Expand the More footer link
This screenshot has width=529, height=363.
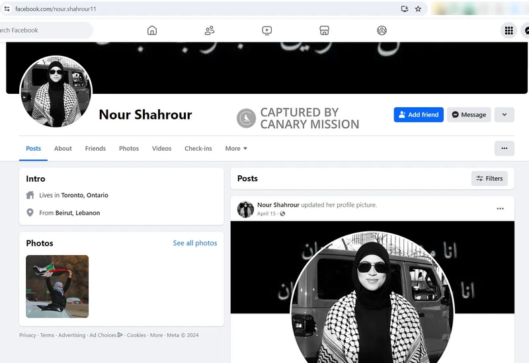156,335
